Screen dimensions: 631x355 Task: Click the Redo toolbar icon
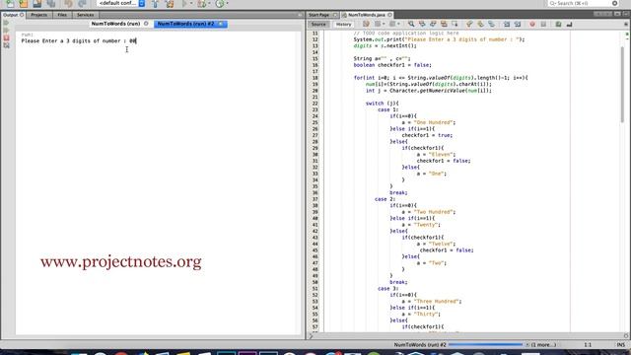point(82,4)
